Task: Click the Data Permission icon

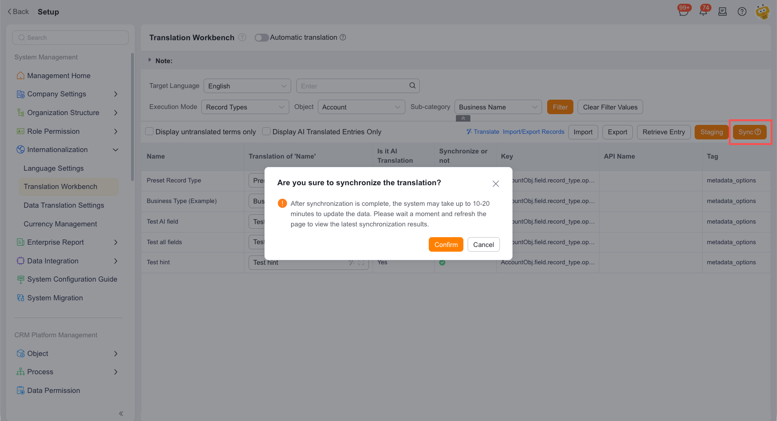Action: pos(21,390)
